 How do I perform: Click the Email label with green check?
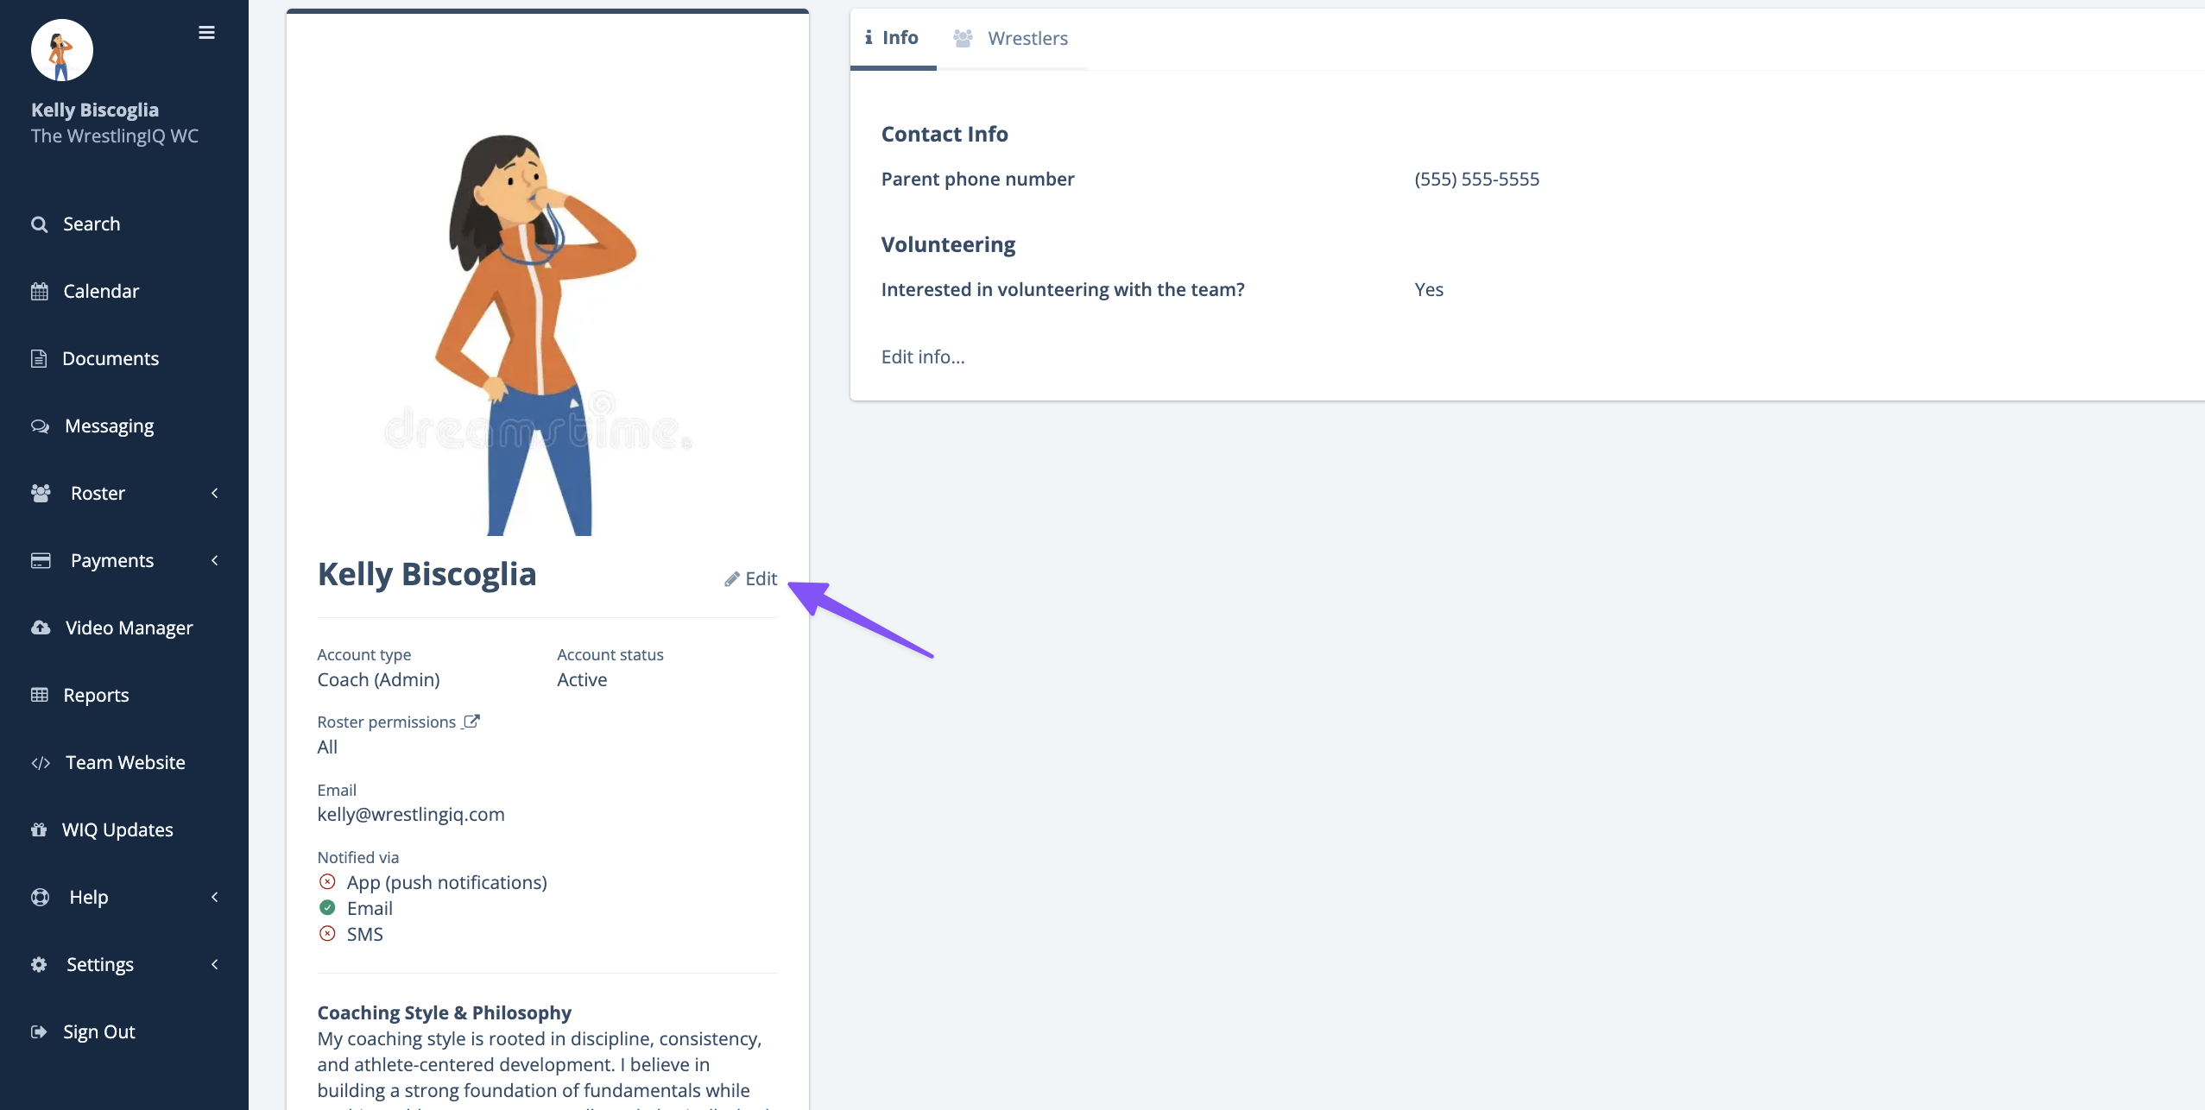(x=370, y=908)
